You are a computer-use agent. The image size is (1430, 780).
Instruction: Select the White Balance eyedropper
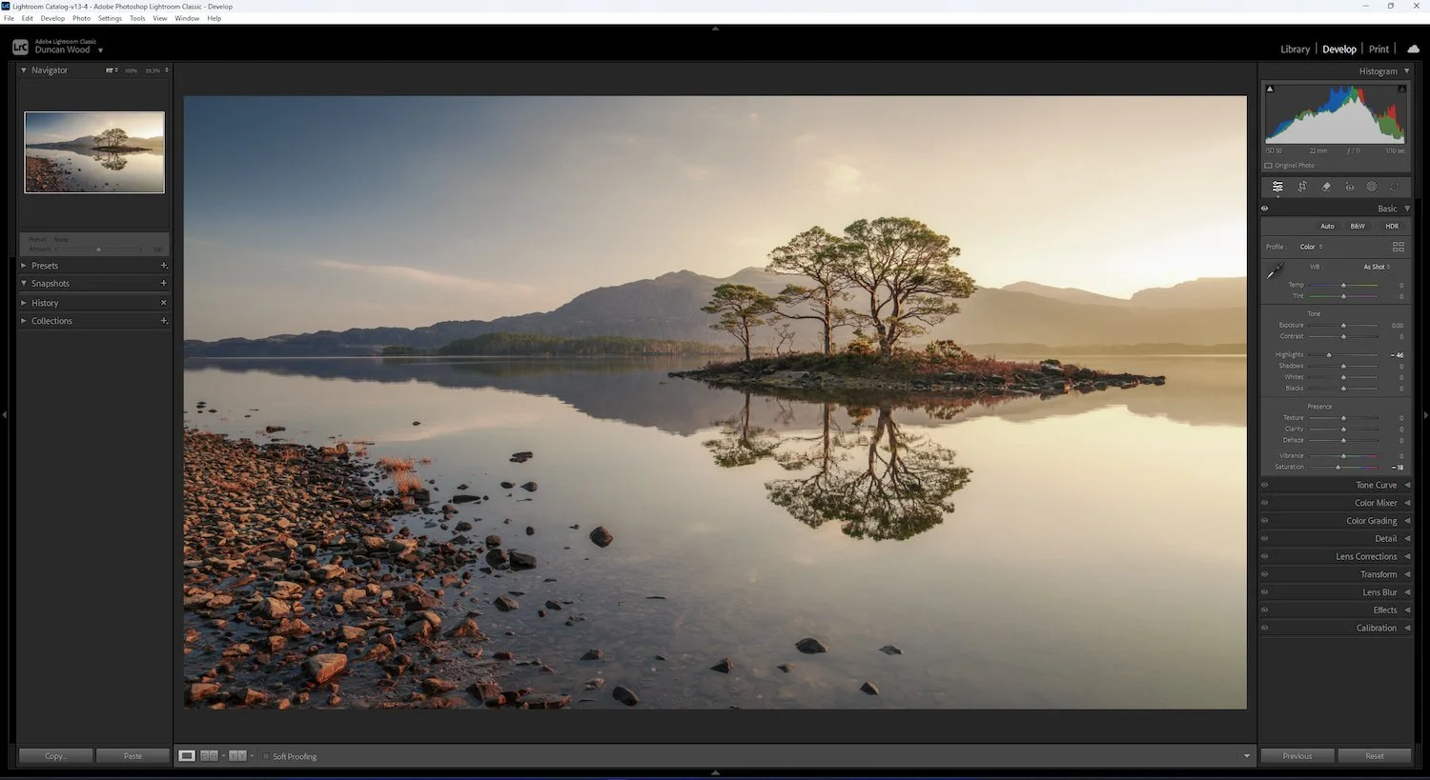[x=1274, y=271]
